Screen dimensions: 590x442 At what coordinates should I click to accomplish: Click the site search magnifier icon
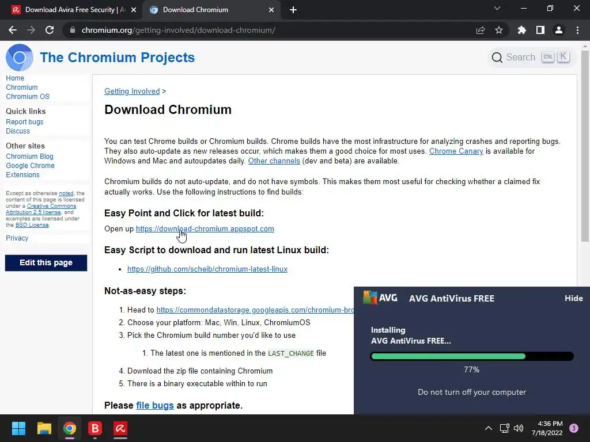click(497, 58)
